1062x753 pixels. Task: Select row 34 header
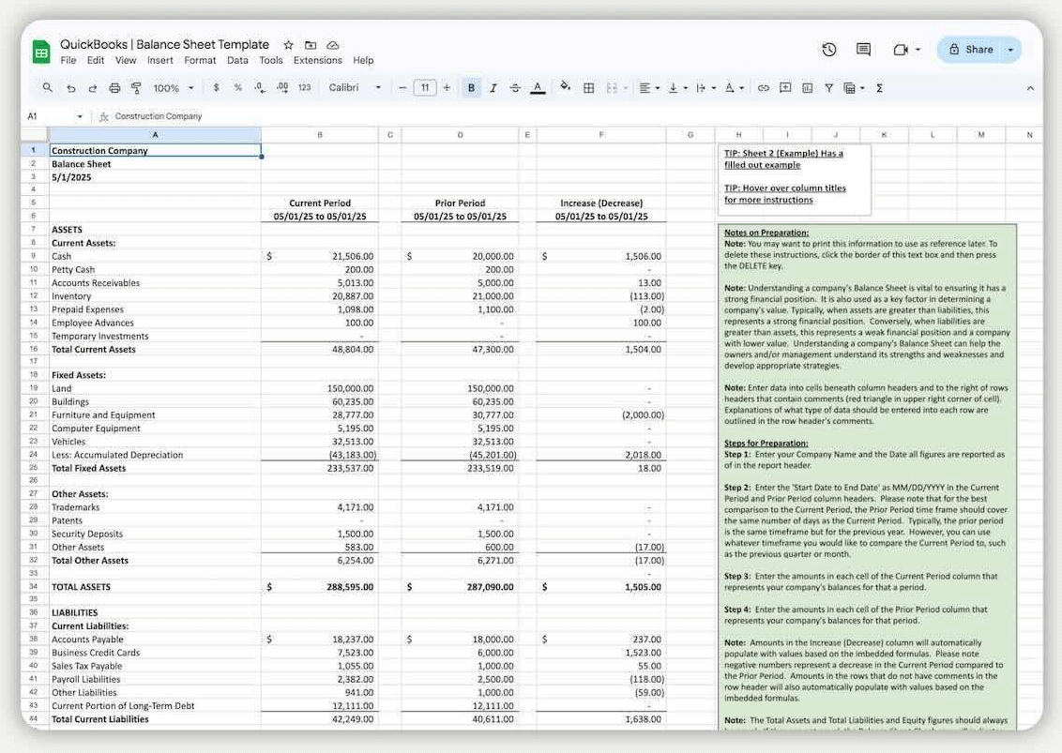33,586
